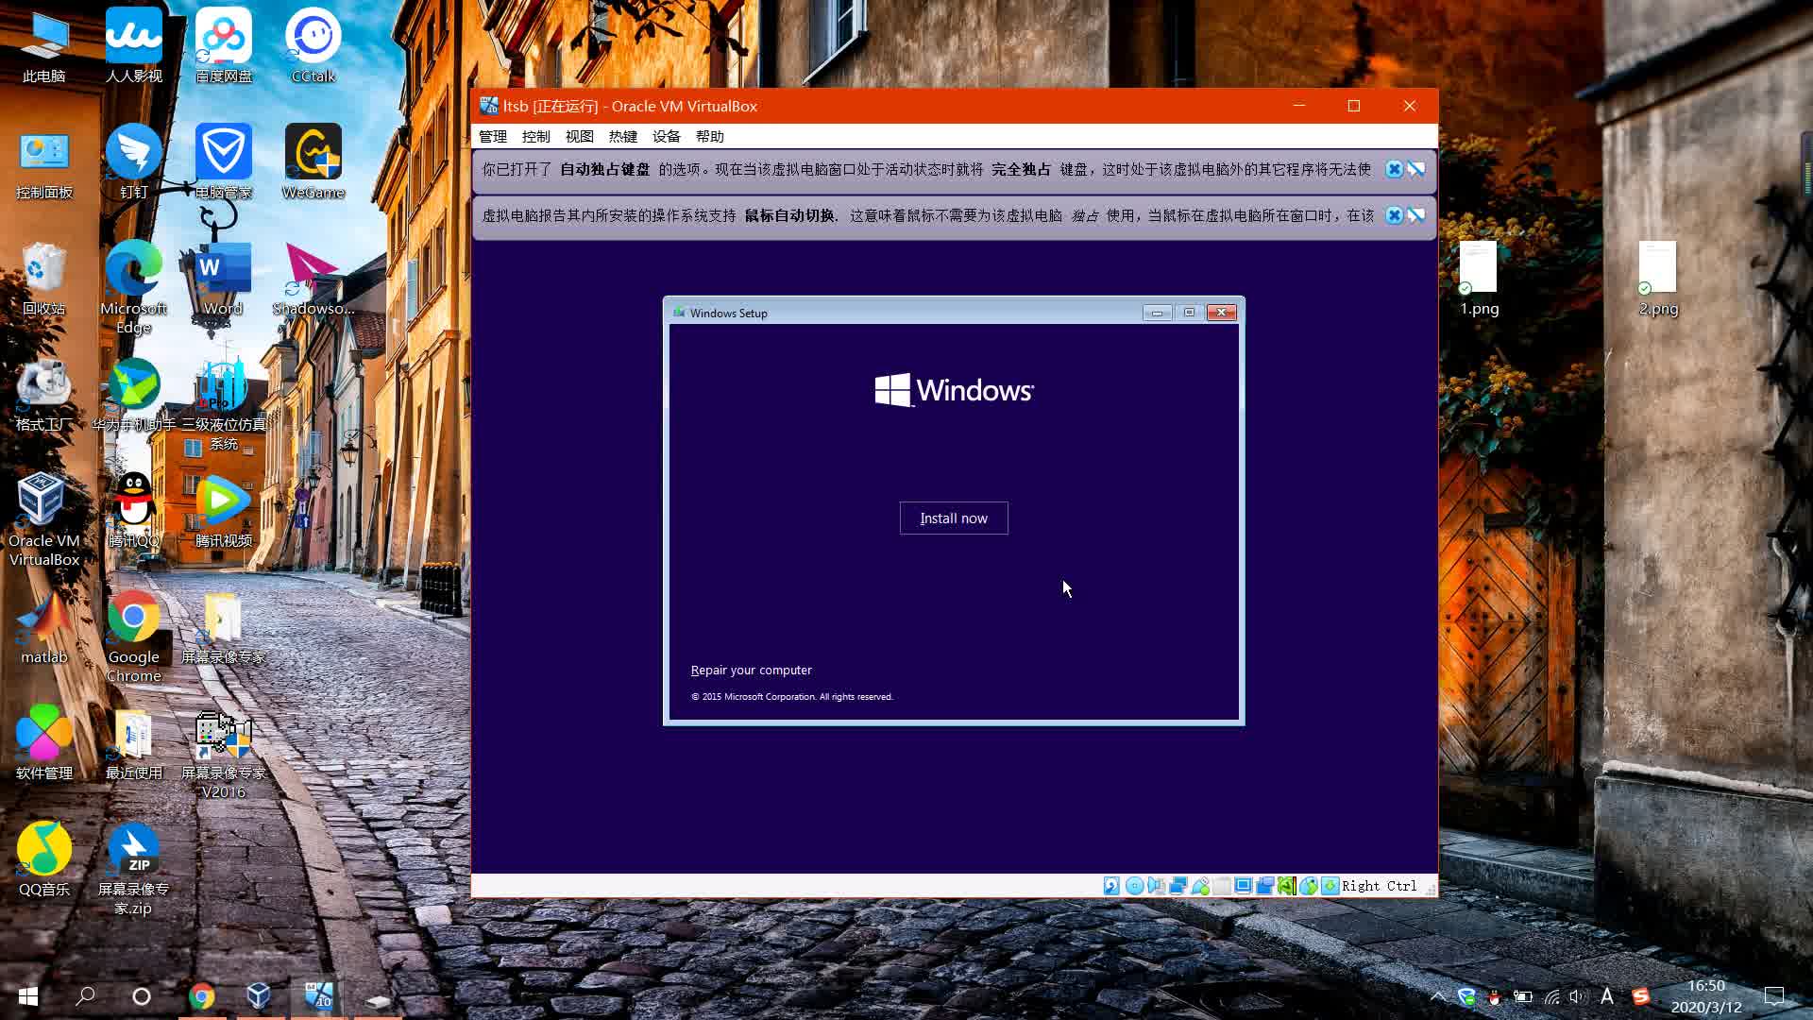Open the 设备 menu in VirtualBox
This screenshot has width=1813, height=1020.
(x=667, y=136)
